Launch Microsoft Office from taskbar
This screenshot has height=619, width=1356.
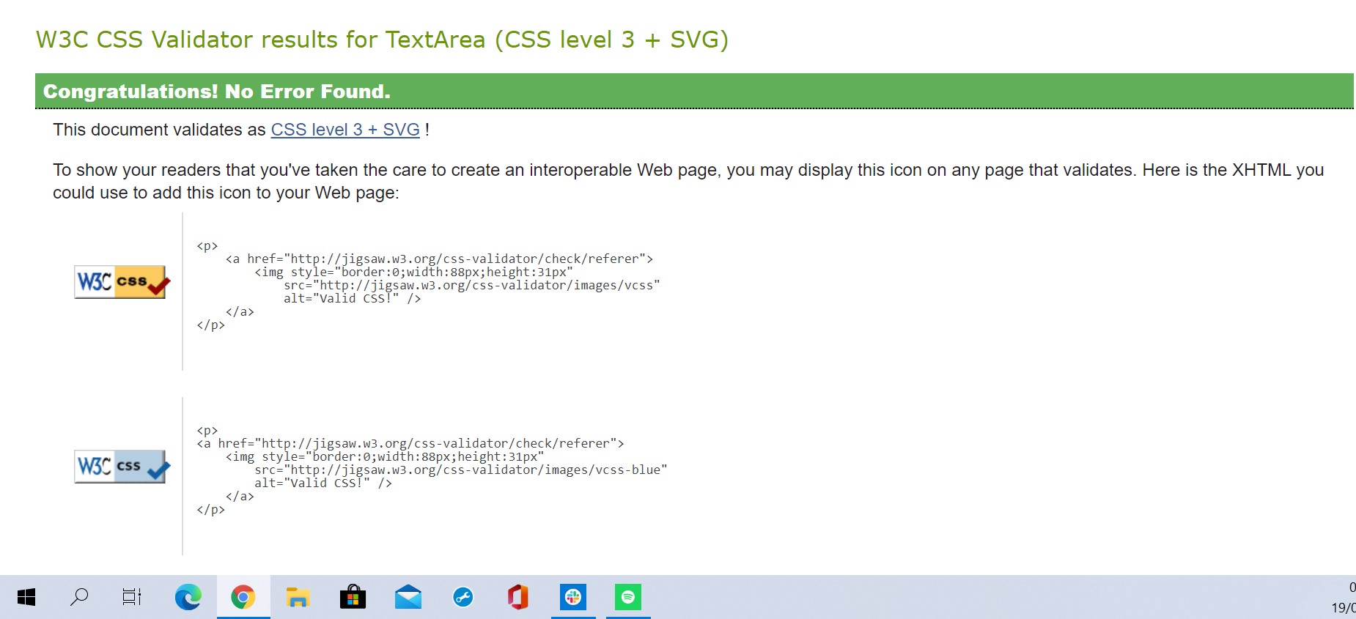tap(518, 597)
